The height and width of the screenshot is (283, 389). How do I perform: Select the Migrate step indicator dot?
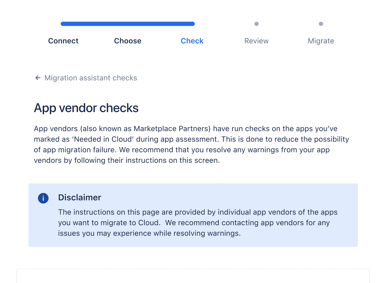[x=321, y=24]
